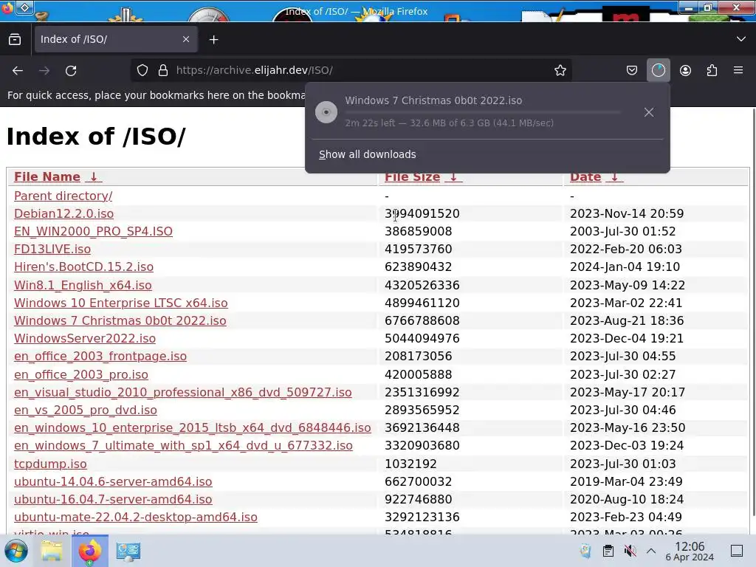
Task: Open the tracking protection shield icon
Action: click(x=142, y=70)
